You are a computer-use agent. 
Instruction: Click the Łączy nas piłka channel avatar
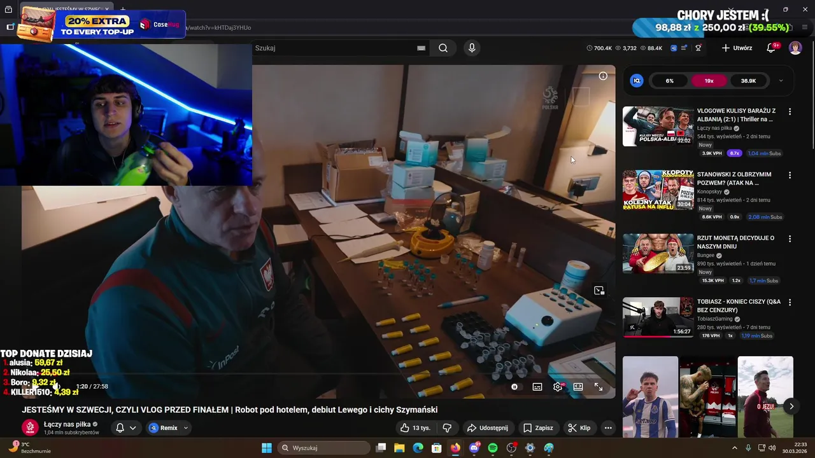[30, 428]
